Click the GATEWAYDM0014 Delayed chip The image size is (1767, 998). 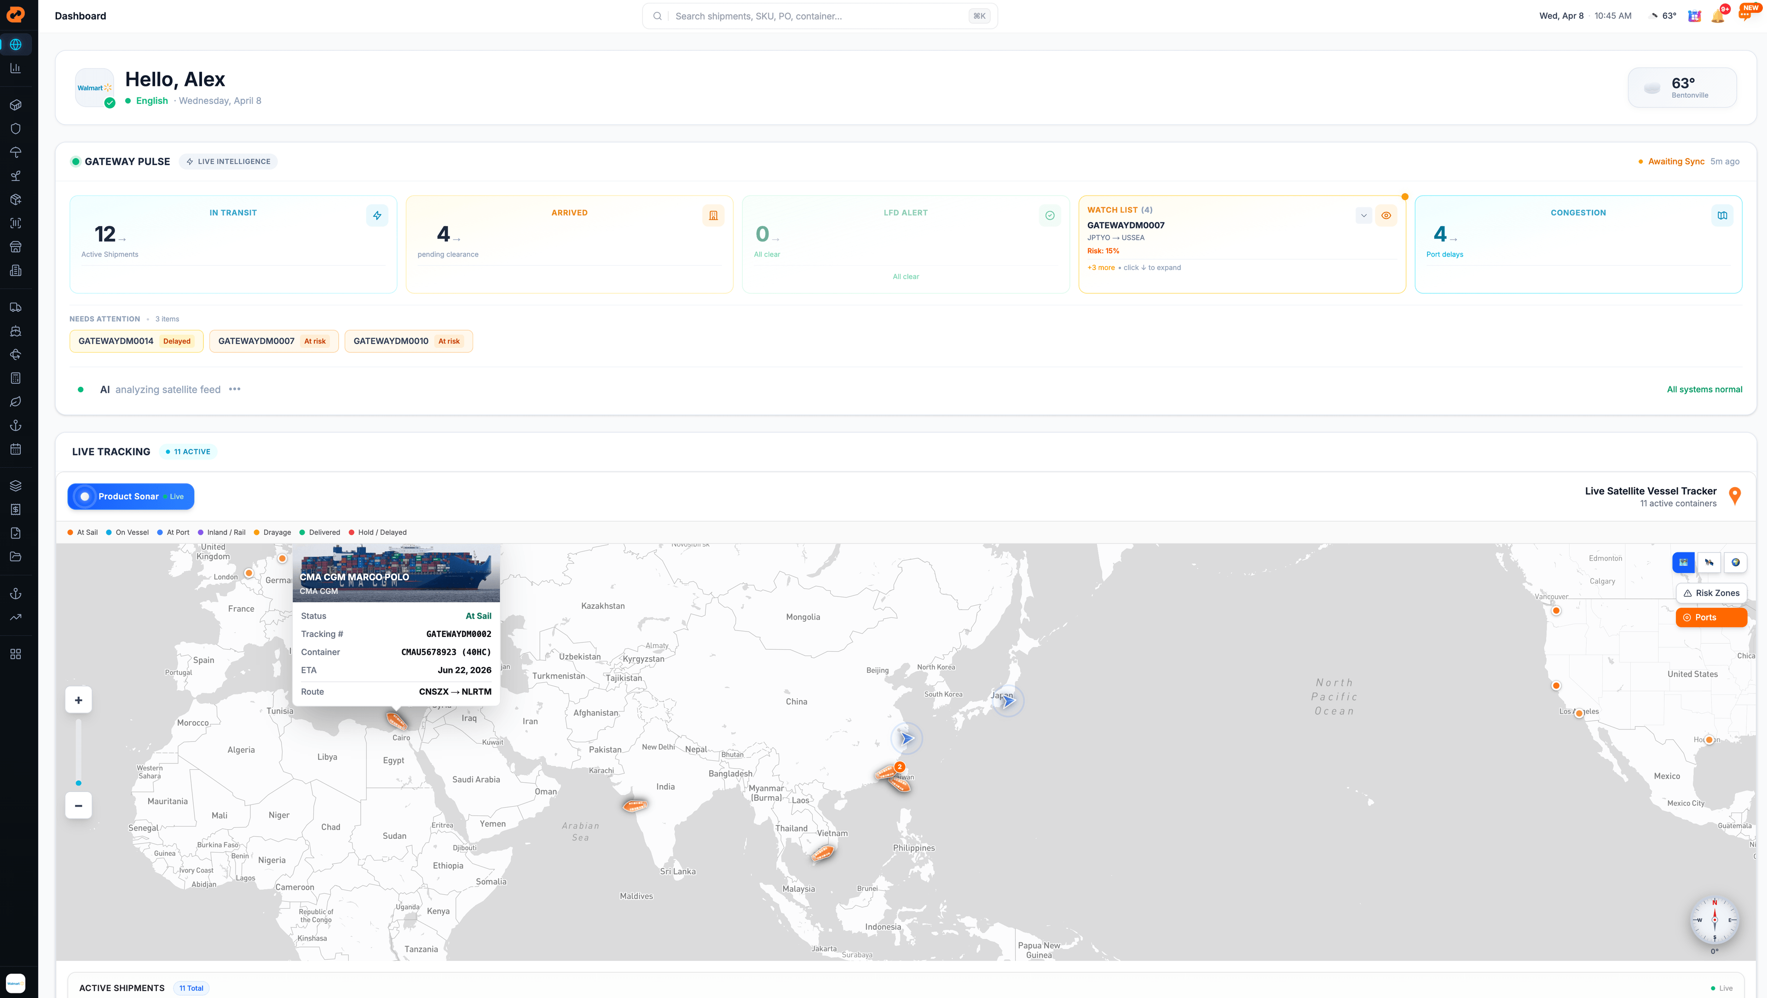136,341
